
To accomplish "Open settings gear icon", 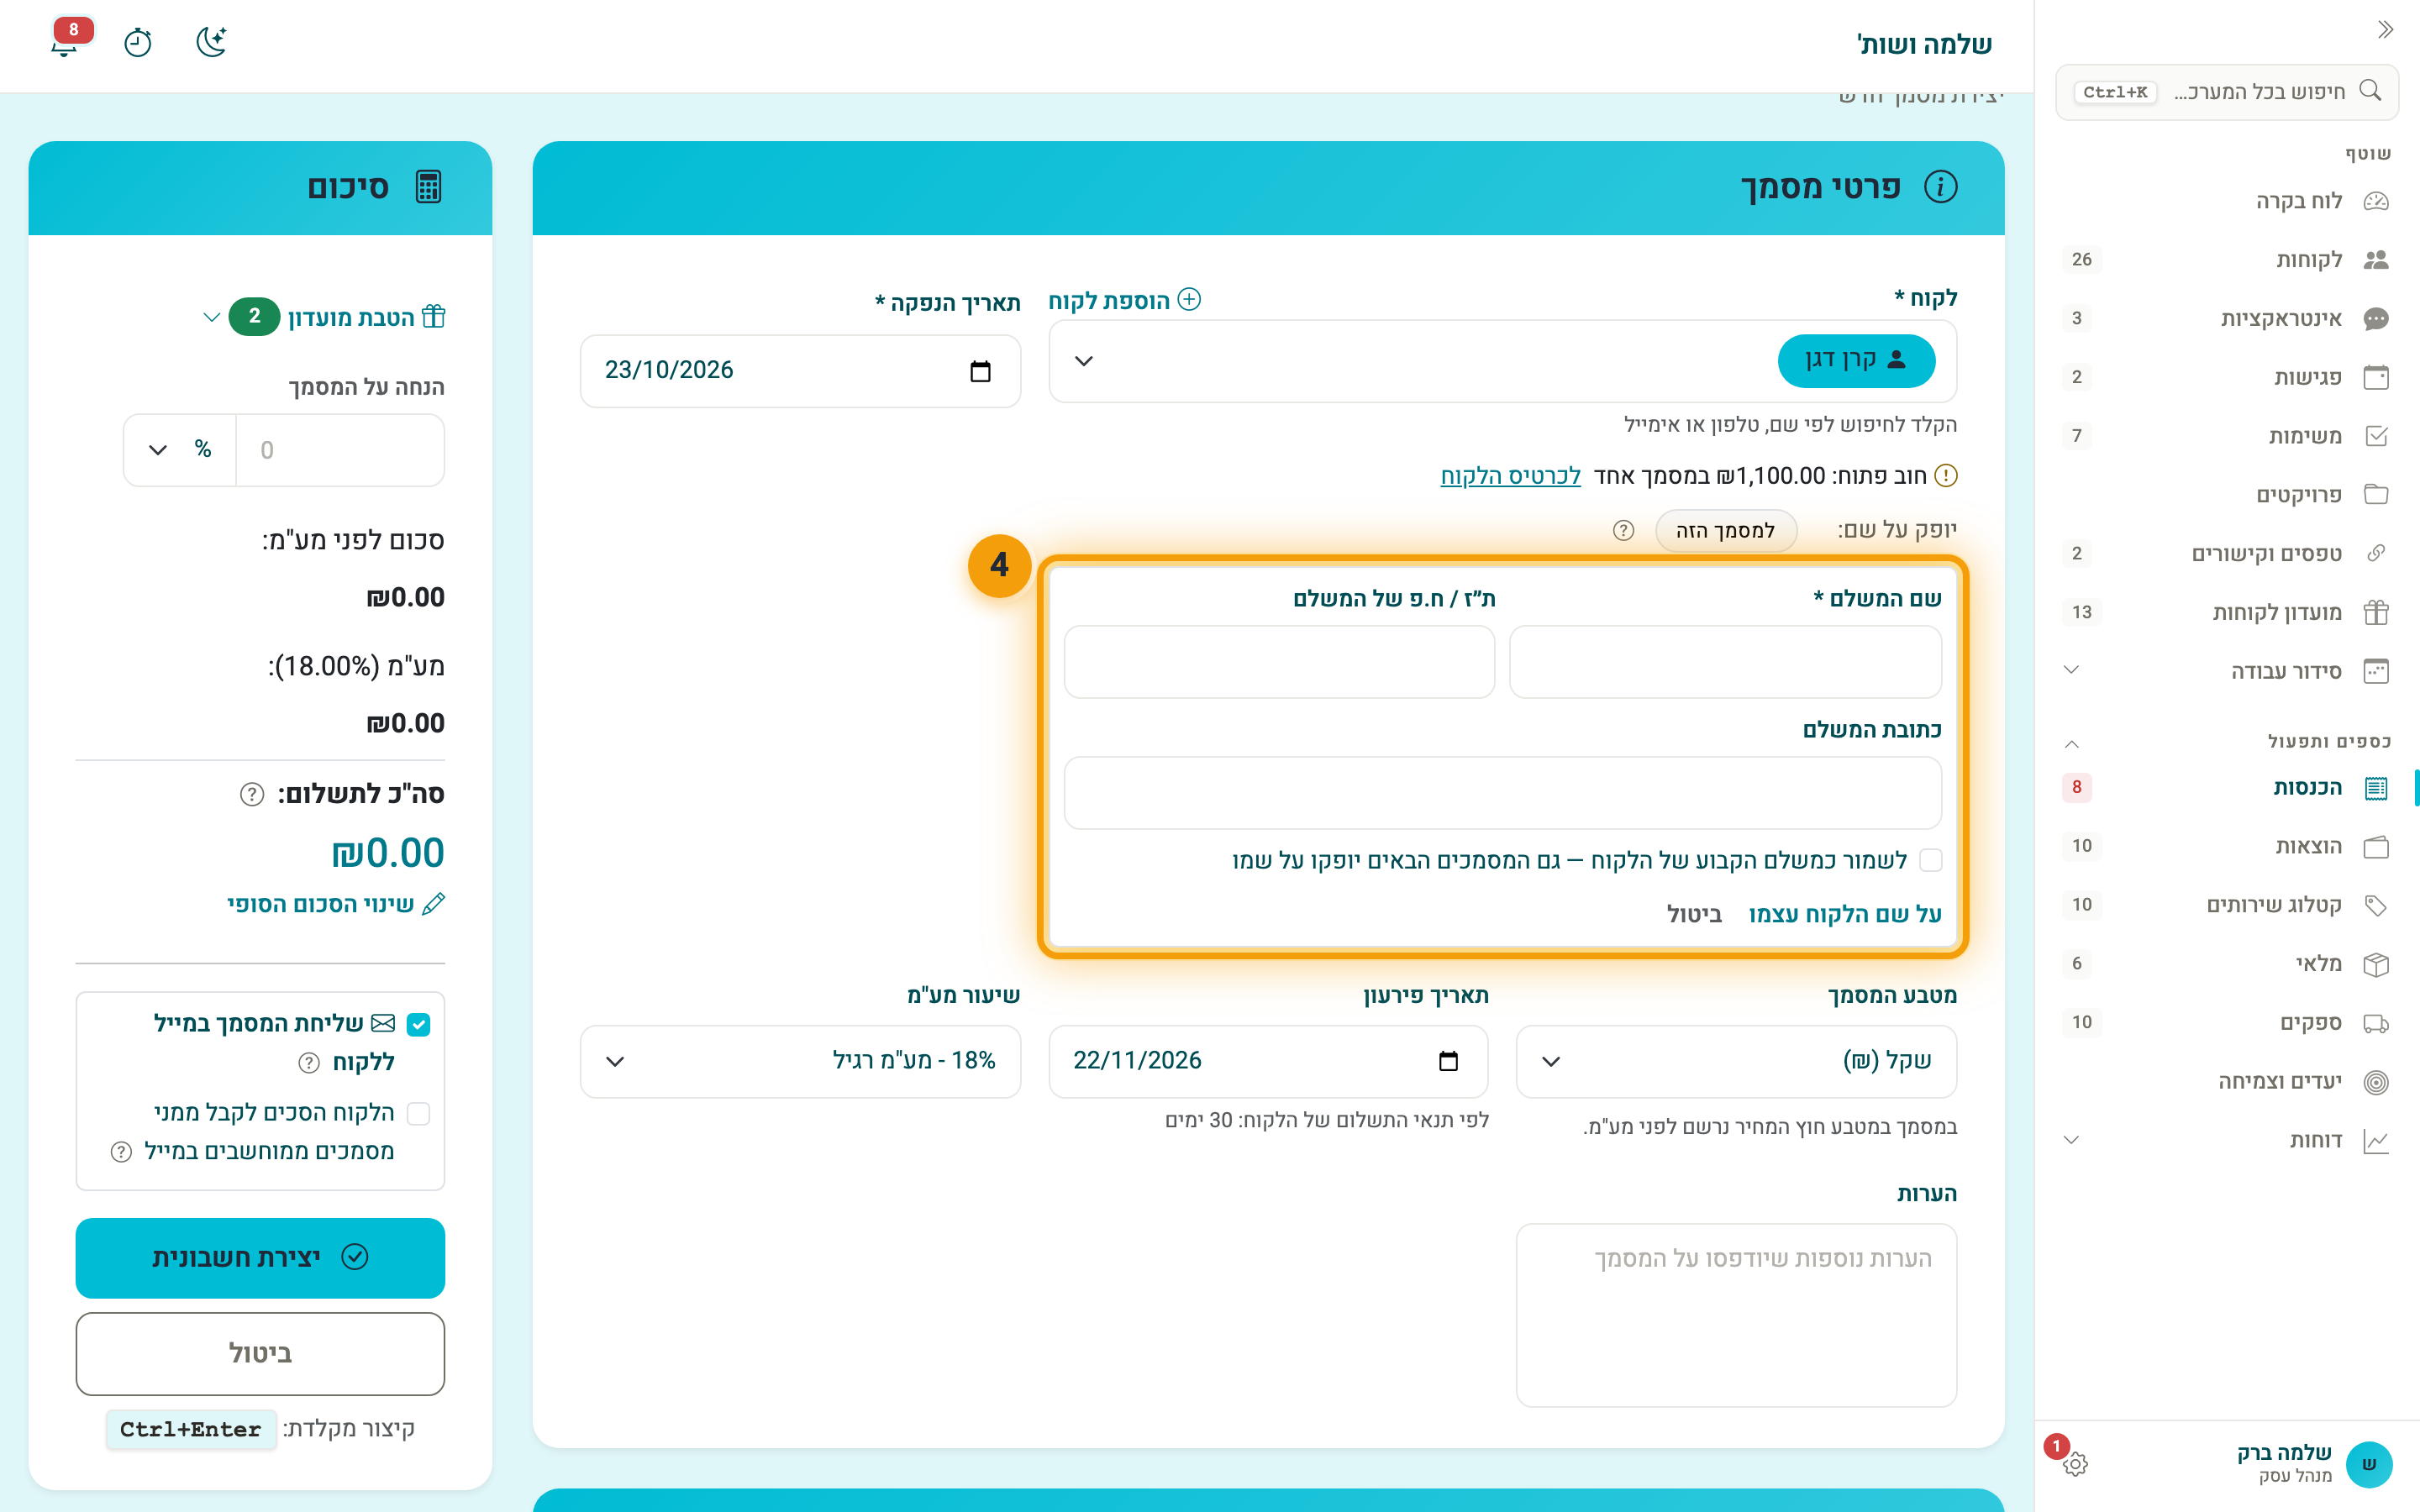I will 2075,1464.
